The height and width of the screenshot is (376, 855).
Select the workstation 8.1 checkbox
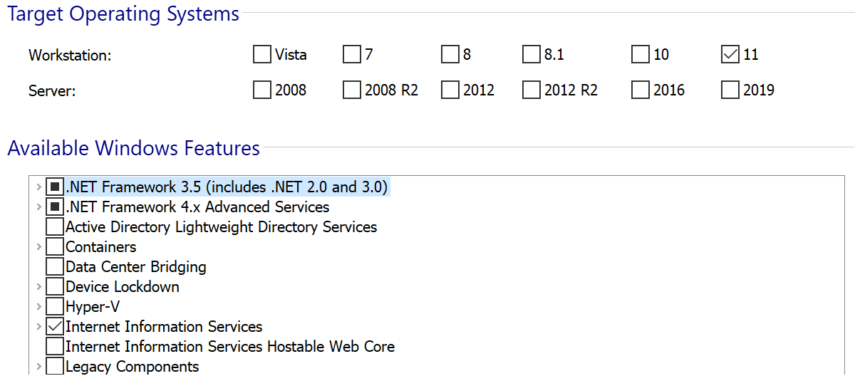point(532,54)
